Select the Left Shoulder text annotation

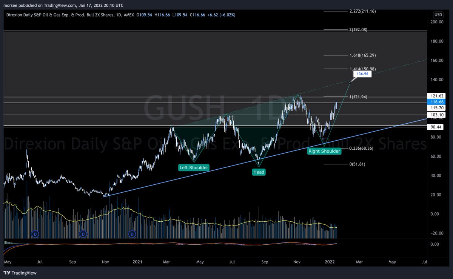click(194, 167)
